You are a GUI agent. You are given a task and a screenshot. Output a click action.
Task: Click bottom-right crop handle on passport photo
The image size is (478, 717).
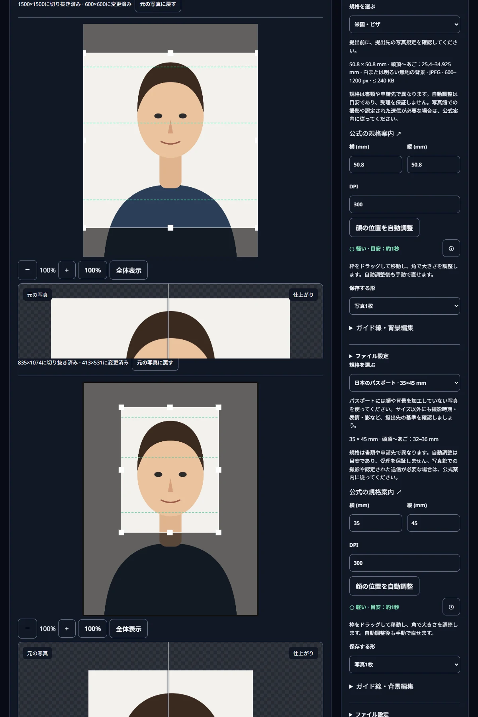[218, 533]
